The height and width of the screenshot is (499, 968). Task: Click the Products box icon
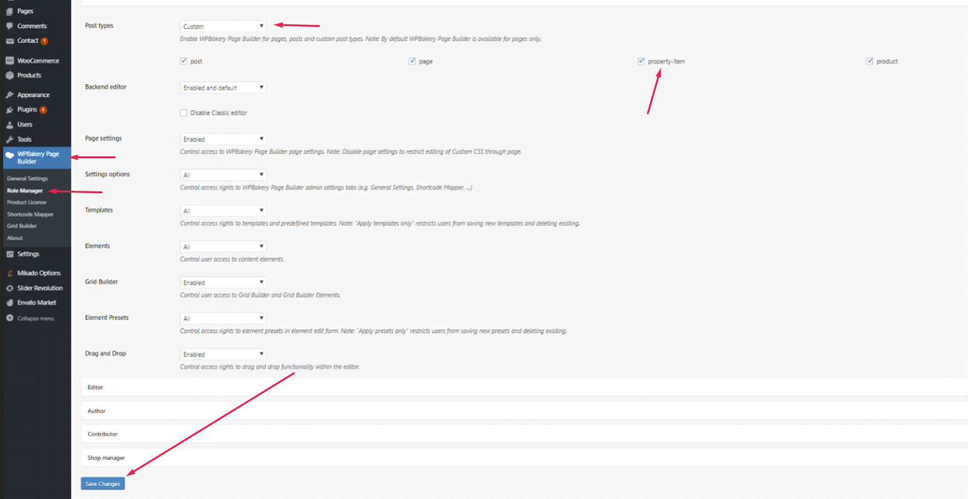pyautogui.click(x=9, y=75)
